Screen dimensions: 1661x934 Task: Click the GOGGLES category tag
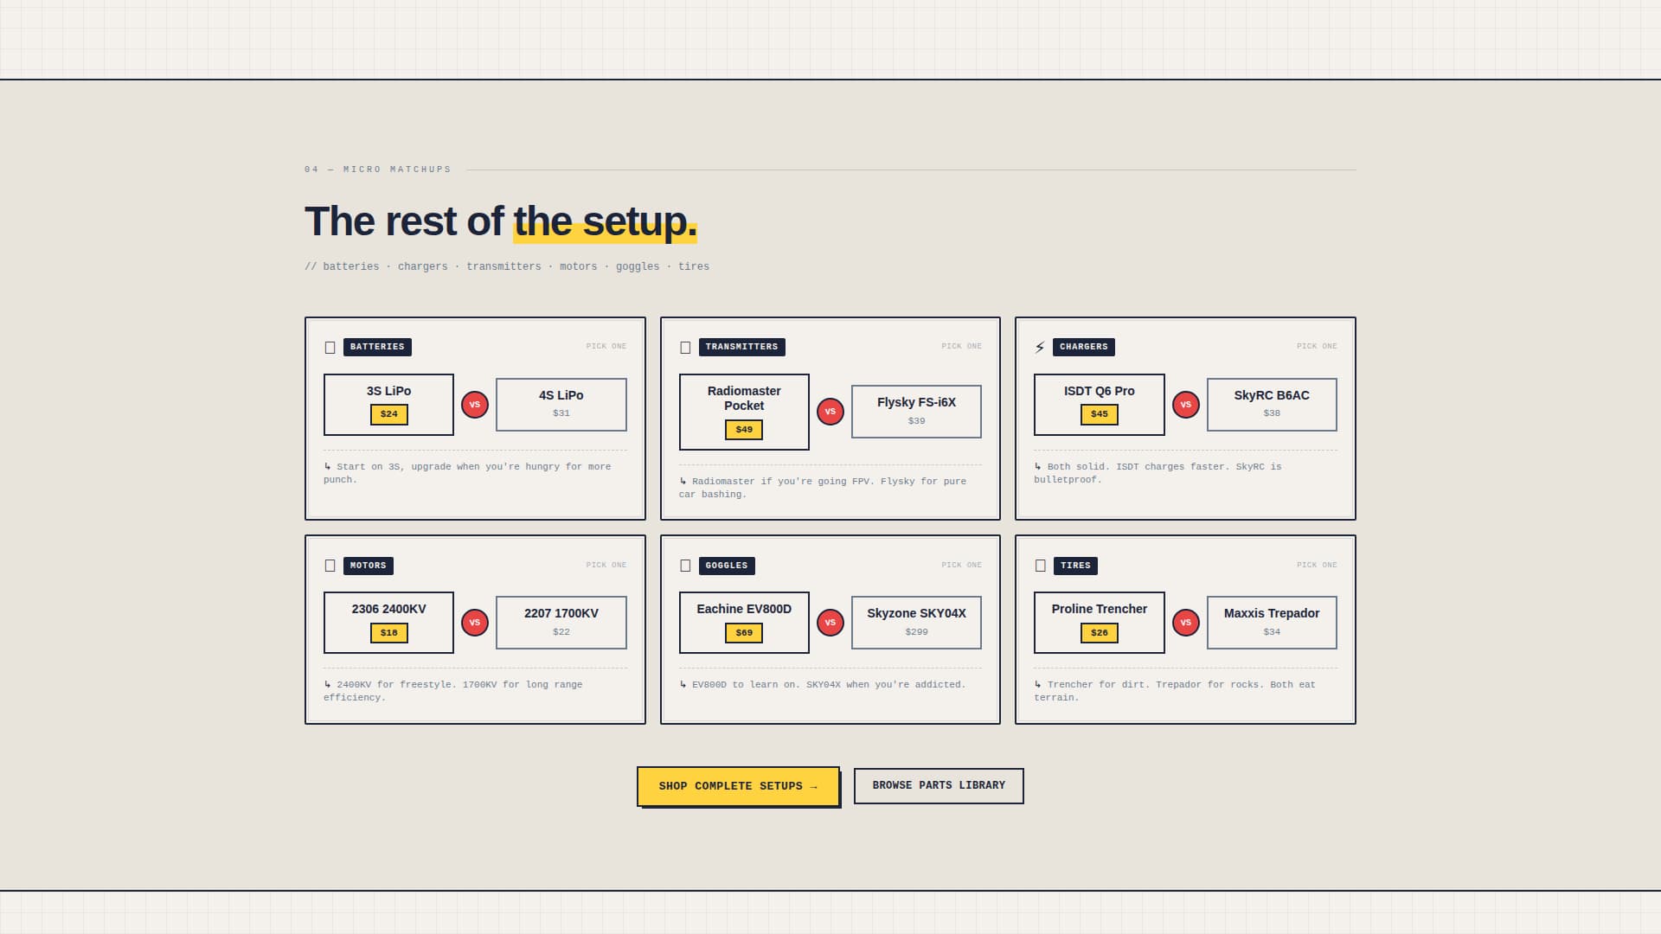point(727,566)
